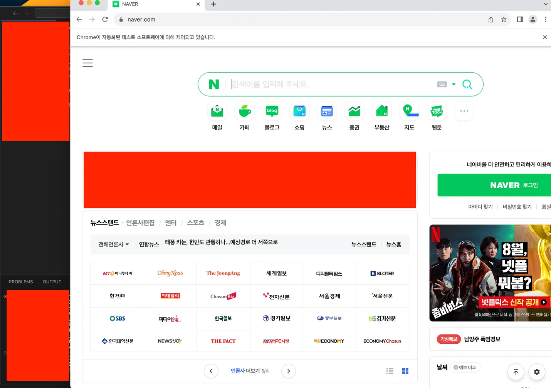Open page settings gear icon
The image size is (551, 388).
pyautogui.click(x=537, y=372)
